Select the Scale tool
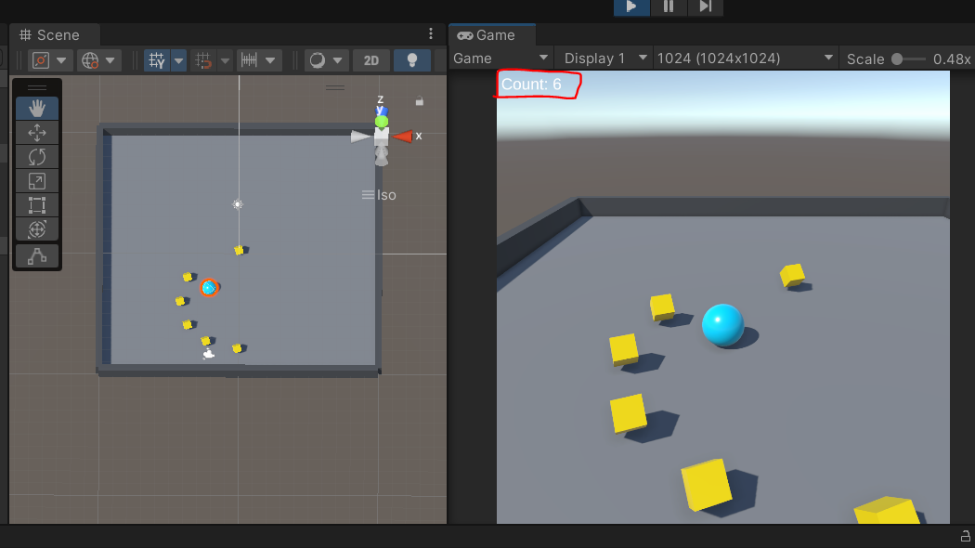The width and height of the screenshot is (975, 548). pyautogui.click(x=37, y=181)
